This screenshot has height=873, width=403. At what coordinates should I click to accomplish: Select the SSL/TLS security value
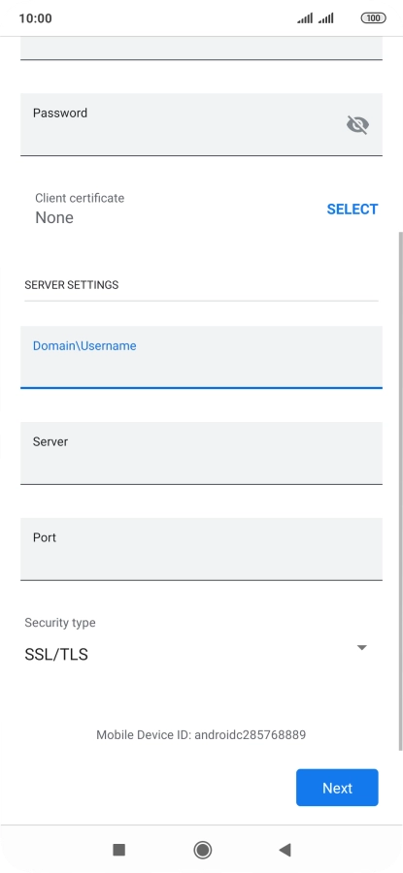(x=56, y=654)
